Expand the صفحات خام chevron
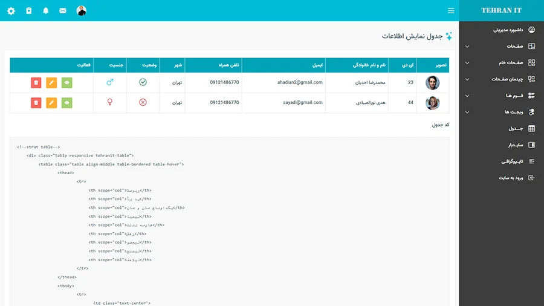The width and height of the screenshot is (544, 306). point(467,63)
